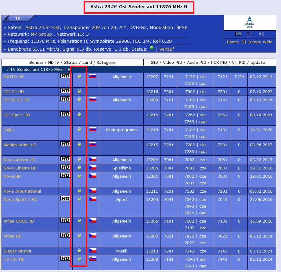Open the Verlauf history link
Viewport: 281px width, 272px height.
(167, 49)
